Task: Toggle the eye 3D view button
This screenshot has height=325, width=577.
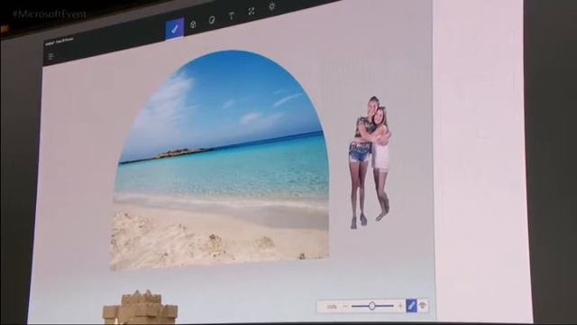Action: click(x=423, y=305)
